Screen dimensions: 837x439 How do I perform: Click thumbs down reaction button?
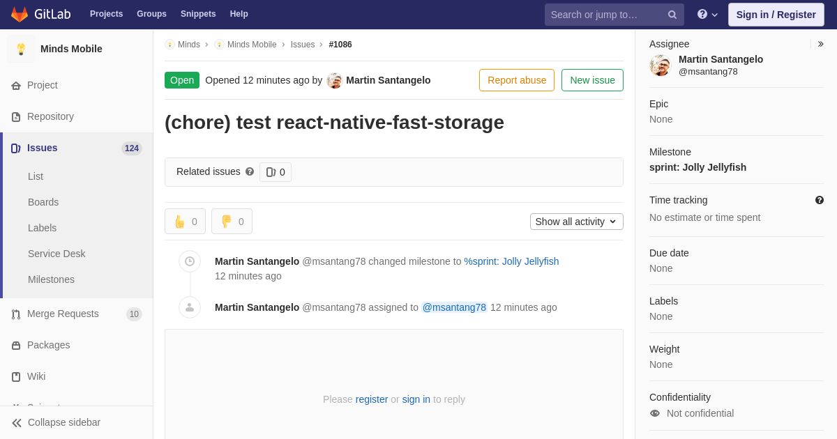[x=232, y=222]
